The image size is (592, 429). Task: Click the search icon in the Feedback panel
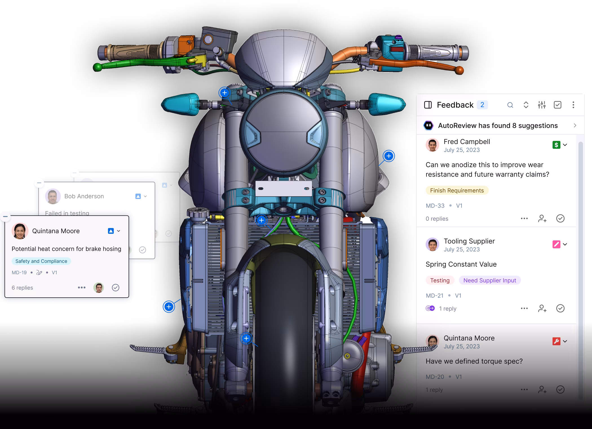pos(510,105)
